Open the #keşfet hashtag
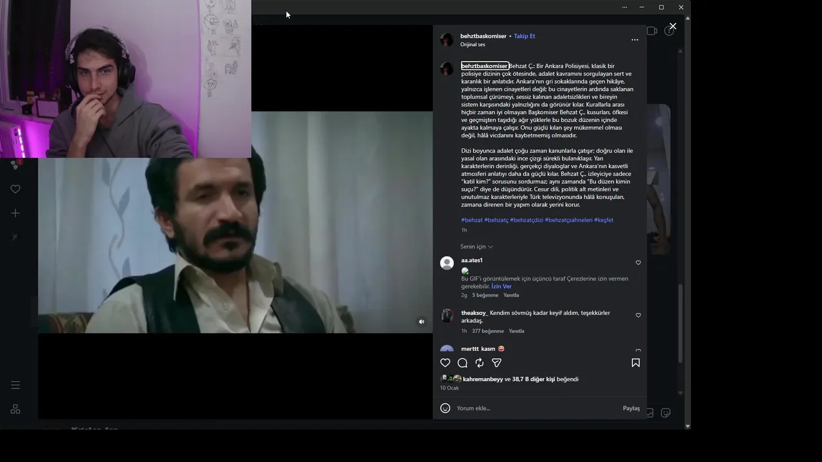The height and width of the screenshot is (462, 822). point(604,220)
